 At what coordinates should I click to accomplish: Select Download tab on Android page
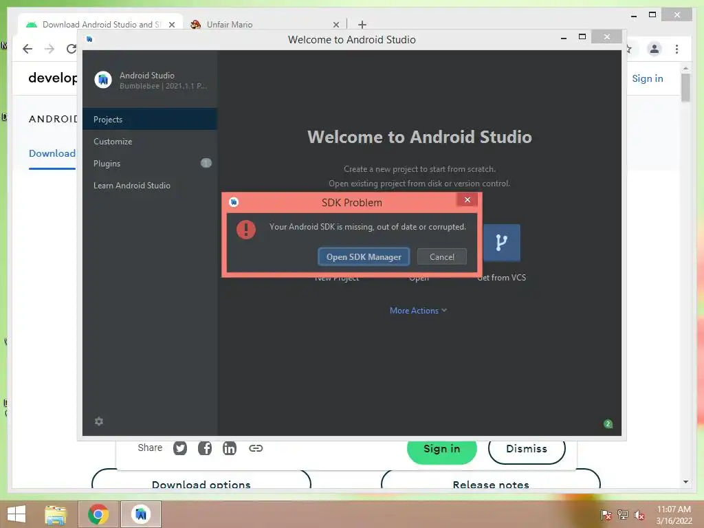(52, 153)
